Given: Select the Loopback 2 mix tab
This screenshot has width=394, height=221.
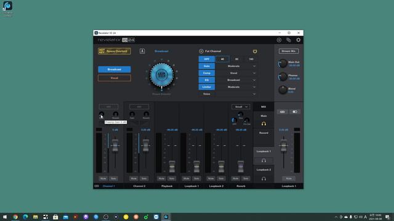Looking at the screenshot, I should point(263,169).
